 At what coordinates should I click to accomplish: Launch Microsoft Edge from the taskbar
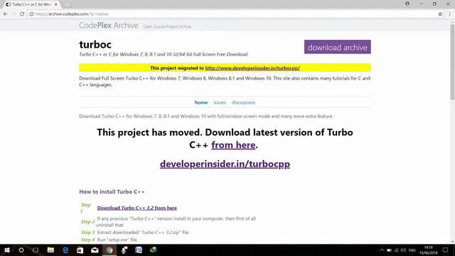[65, 250]
